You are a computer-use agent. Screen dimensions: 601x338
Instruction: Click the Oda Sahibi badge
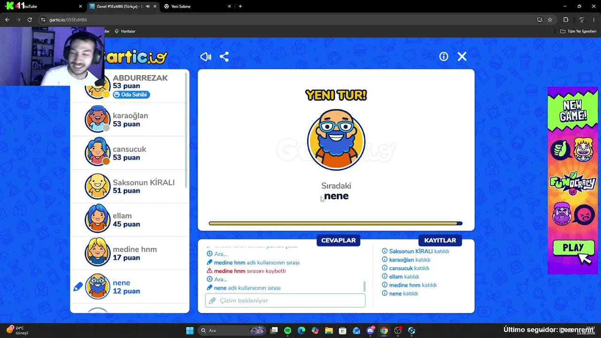131,94
